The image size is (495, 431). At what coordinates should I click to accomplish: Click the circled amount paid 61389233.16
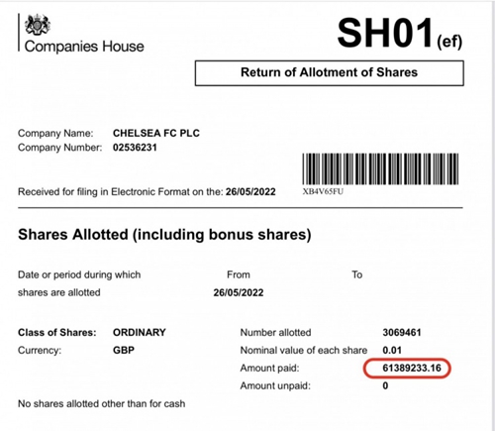pyautogui.click(x=412, y=368)
